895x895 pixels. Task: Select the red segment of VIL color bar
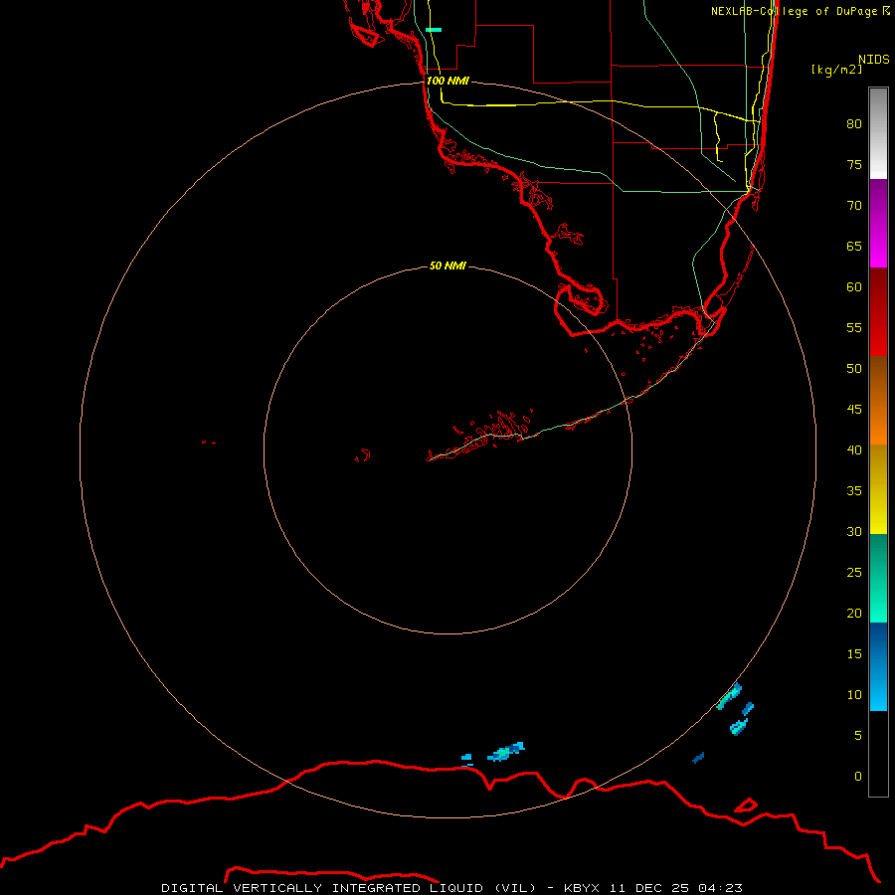tap(878, 311)
